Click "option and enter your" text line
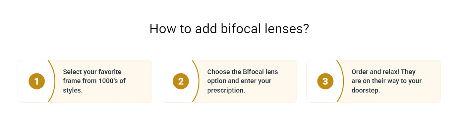Image resolution: width=459 pixels, height=134 pixels. [239, 81]
